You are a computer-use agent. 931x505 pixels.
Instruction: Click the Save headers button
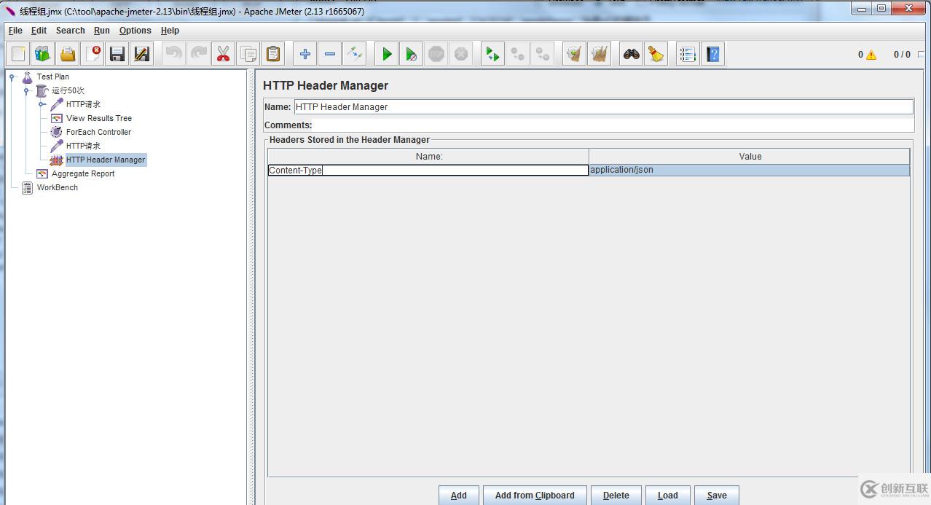pyautogui.click(x=717, y=495)
